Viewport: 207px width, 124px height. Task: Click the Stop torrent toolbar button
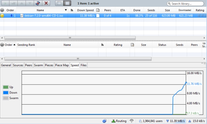(13, 3)
